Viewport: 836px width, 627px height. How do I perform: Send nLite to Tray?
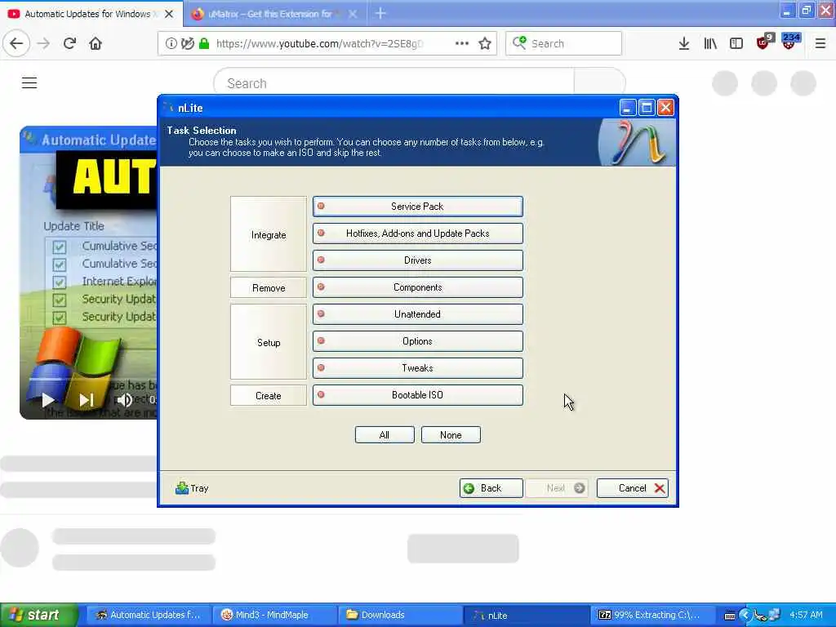click(x=192, y=488)
